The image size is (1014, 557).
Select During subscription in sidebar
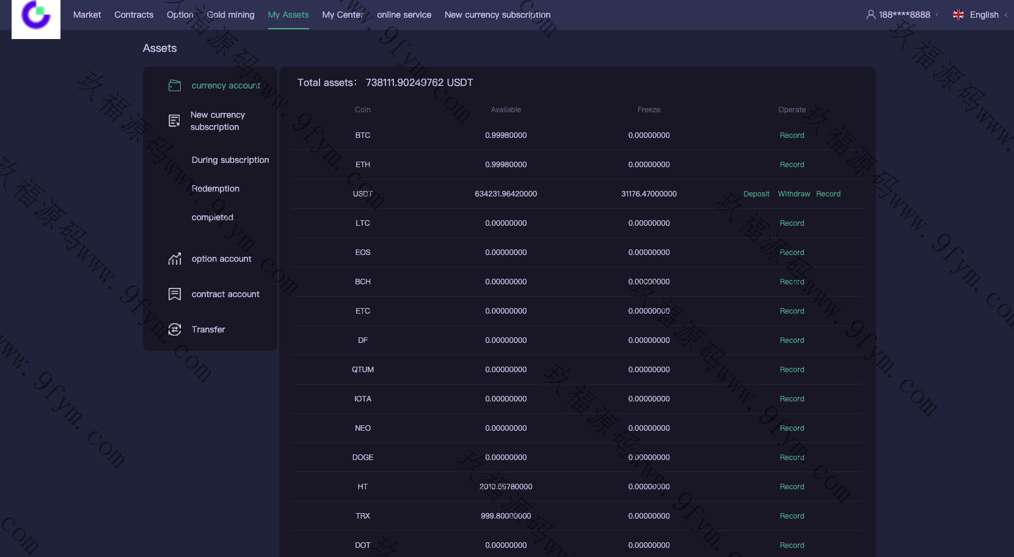[230, 160]
